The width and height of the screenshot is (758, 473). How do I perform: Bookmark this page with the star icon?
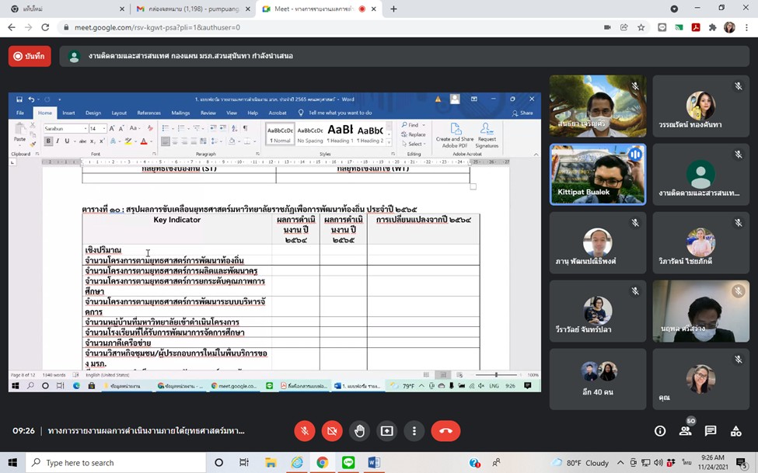tap(641, 27)
